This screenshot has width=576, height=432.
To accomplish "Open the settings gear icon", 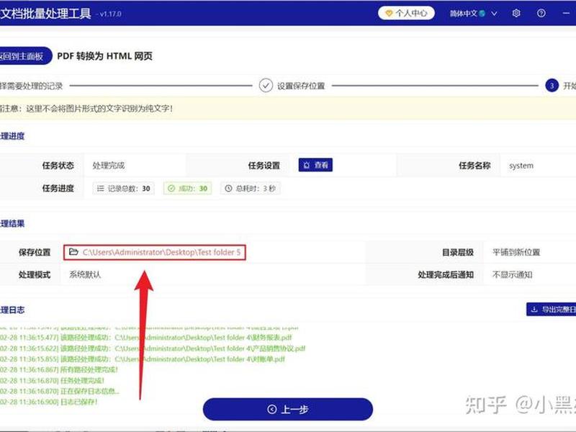I will [516, 13].
